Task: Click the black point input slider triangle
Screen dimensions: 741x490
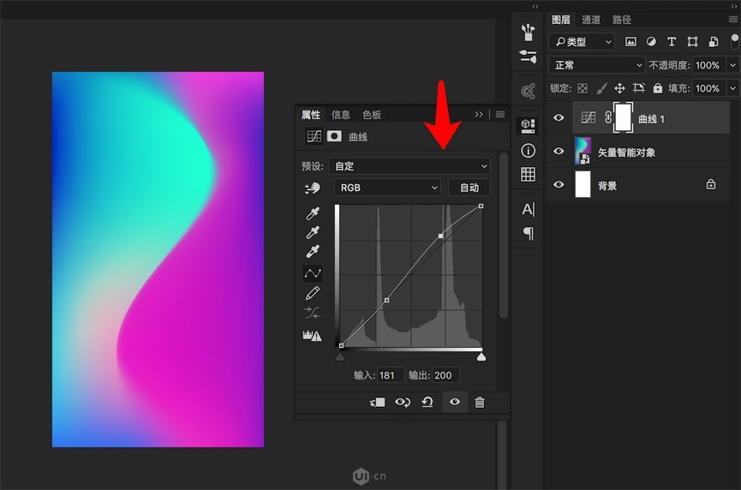Action: [x=340, y=356]
